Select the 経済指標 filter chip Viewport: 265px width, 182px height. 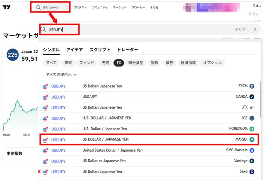188,63
